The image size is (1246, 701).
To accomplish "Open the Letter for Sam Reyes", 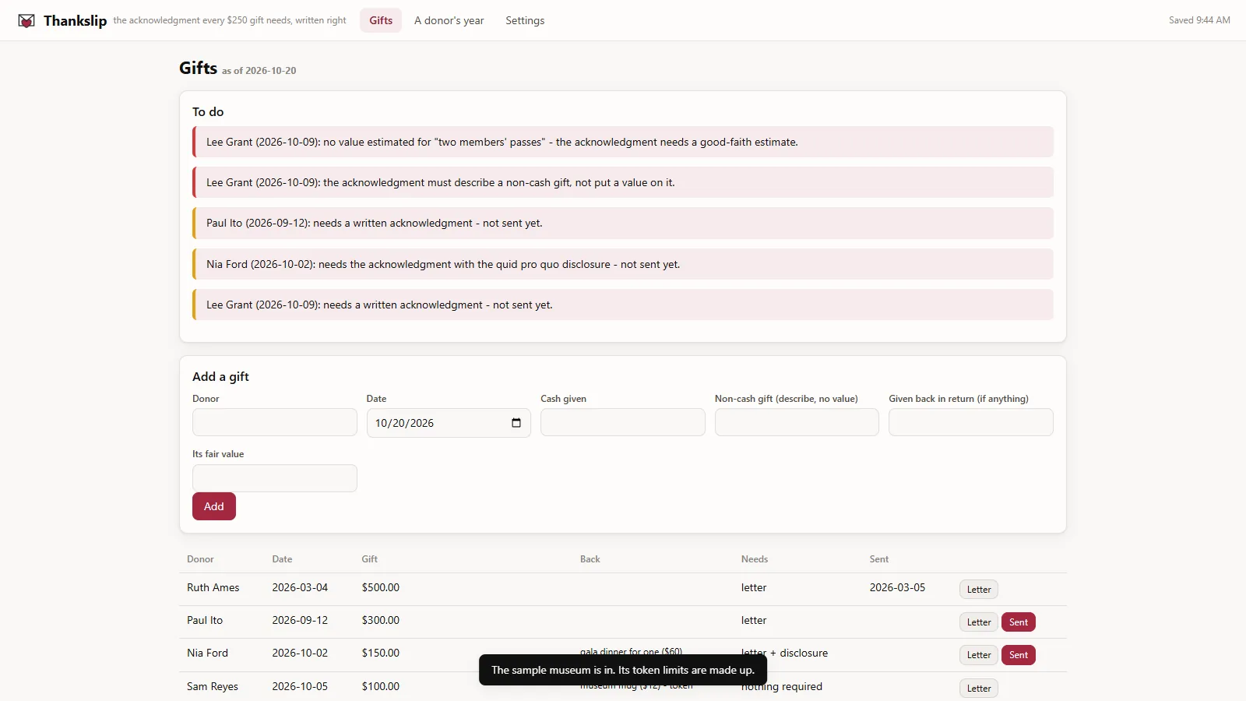I will pos(979,689).
